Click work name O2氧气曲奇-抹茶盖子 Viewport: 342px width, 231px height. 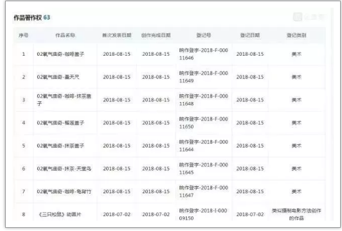(x=60, y=146)
